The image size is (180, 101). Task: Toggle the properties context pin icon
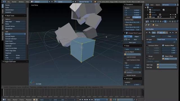point(146,25)
